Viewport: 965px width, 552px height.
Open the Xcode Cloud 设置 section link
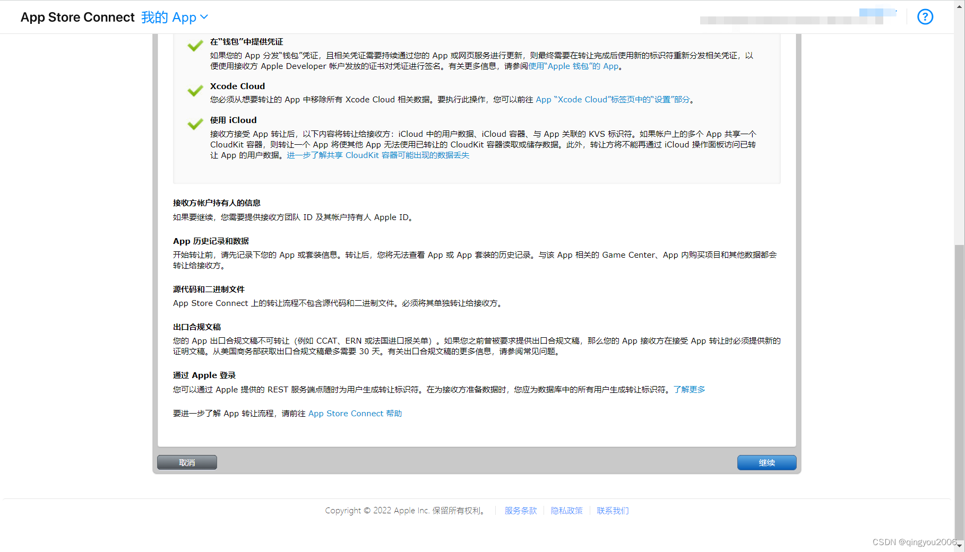613,100
